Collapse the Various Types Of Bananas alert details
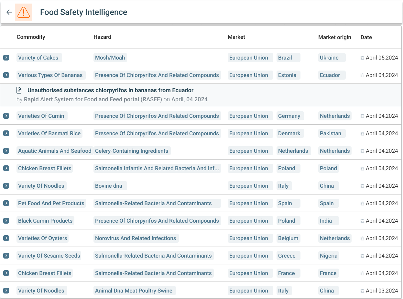This screenshot has height=299, width=403. point(6,75)
